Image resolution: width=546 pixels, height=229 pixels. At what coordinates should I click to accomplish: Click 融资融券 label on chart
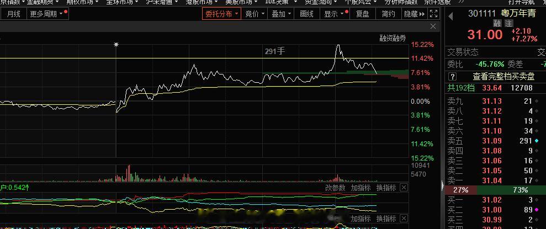click(393, 39)
